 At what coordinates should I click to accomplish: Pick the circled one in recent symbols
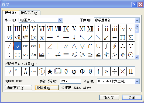42,71
